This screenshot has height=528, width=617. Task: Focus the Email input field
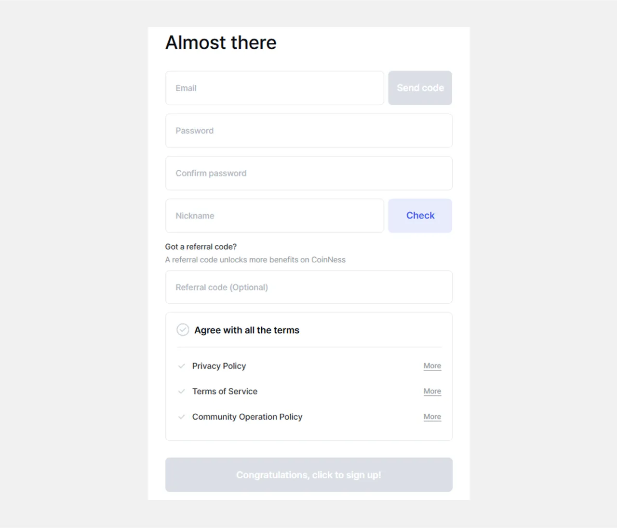pos(275,88)
